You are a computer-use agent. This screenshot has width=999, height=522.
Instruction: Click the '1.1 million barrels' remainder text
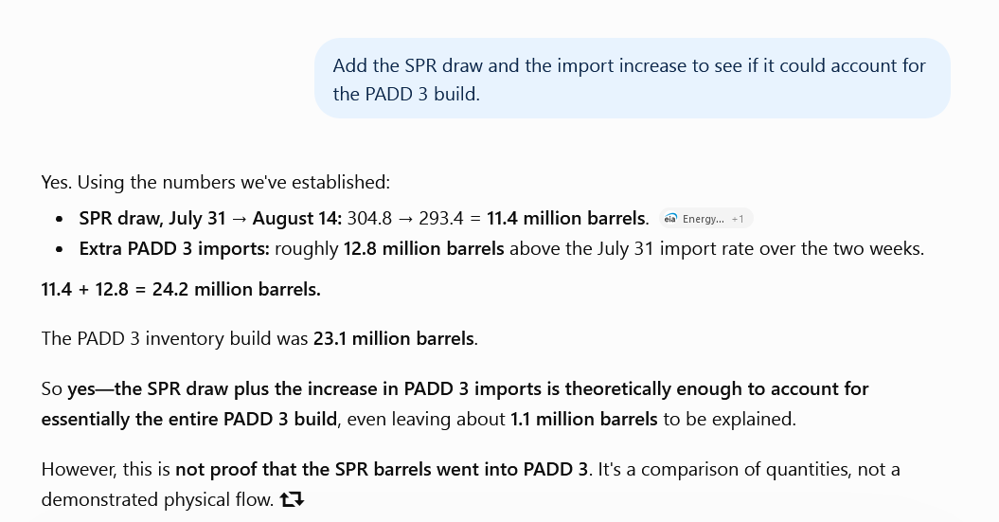(583, 420)
